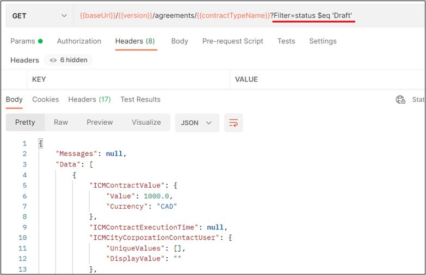Switch to the Authorization tab
Image resolution: width=426 pixels, height=275 pixels.
79,41
